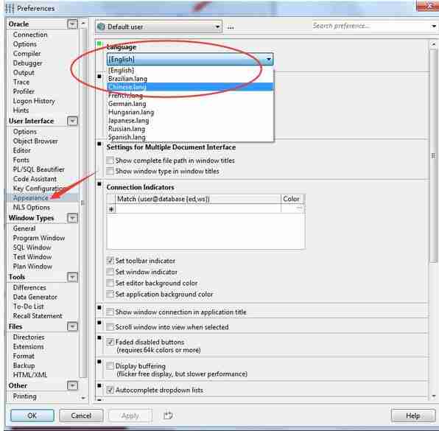Select Compiler under Oracle
Screen dimensions: 439x431
27,54
